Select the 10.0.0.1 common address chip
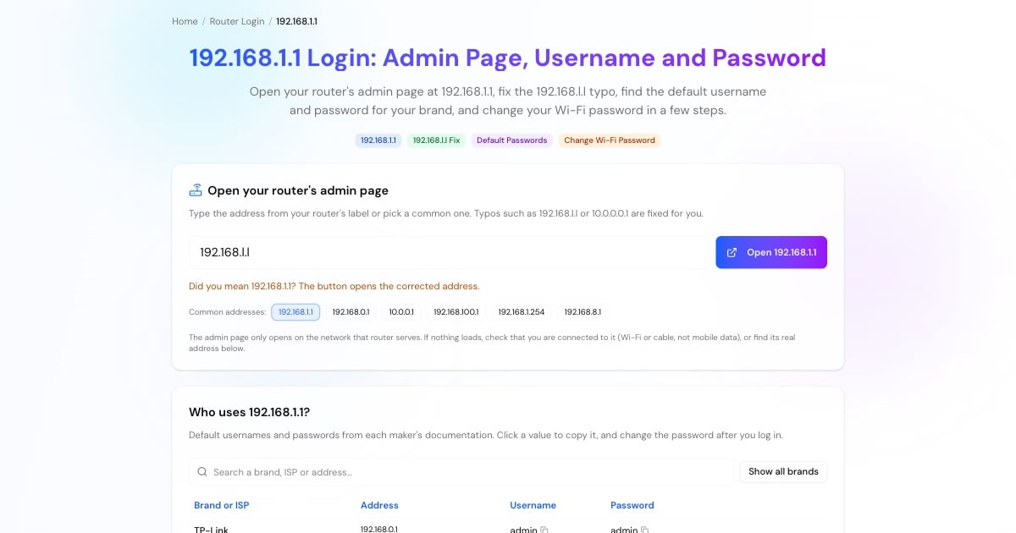 401,312
